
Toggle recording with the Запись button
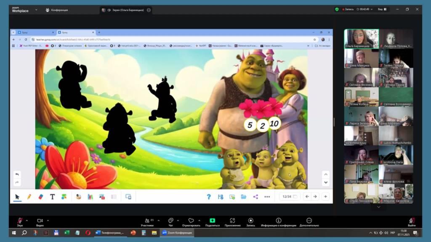pos(250,221)
